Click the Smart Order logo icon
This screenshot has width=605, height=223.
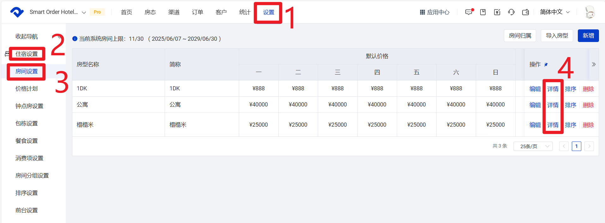(17, 12)
